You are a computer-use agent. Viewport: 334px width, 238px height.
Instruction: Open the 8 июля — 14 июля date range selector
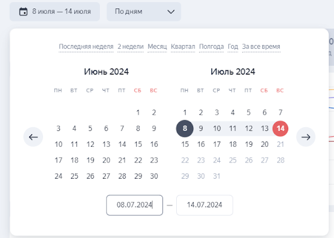55,12
